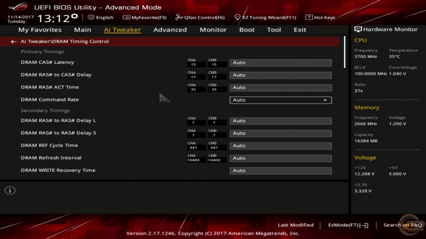Click the globe language icon
426x239 pixels.
coord(91,17)
